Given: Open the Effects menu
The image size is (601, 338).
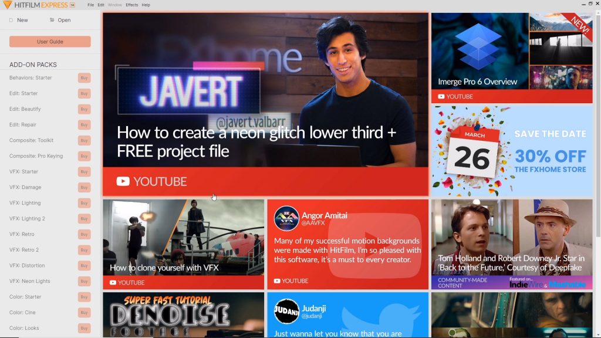Looking at the screenshot, I should (132, 5).
